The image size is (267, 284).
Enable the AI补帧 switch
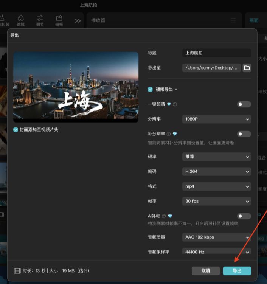pos(244,216)
